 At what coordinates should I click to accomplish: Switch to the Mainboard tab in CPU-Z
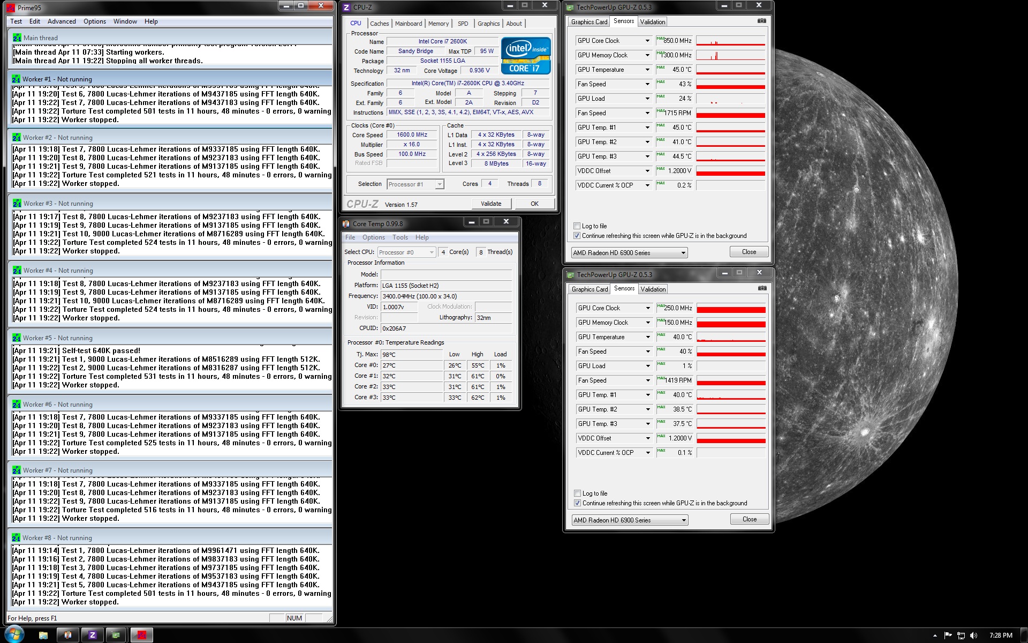409,24
